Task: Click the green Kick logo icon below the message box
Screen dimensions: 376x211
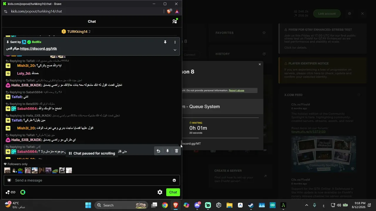Action: 23,192
